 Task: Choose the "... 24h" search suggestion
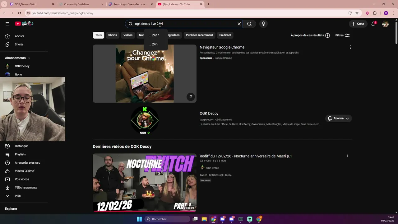tap(155, 44)
